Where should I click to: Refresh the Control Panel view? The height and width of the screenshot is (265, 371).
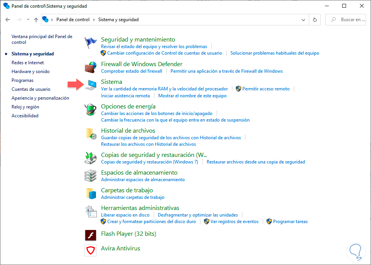[x=315, y=20]
